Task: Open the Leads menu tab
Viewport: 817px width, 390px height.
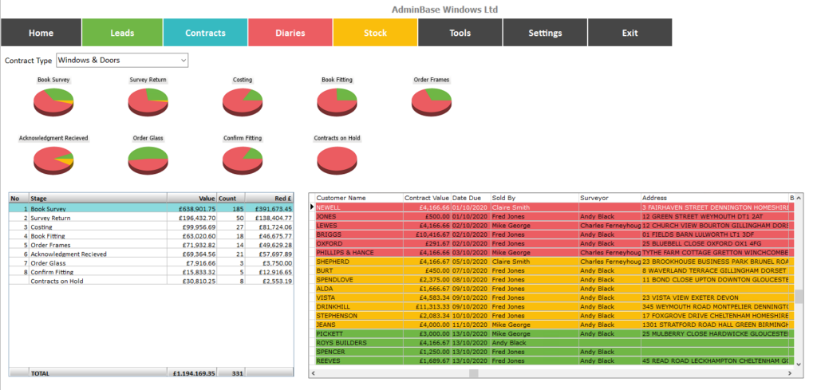Action: (x=122, y=33)
